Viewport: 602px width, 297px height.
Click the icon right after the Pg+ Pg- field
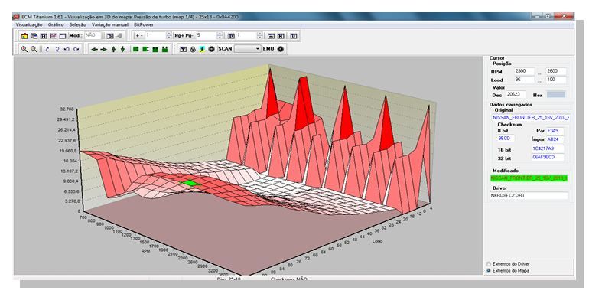[x=231, y=36]
